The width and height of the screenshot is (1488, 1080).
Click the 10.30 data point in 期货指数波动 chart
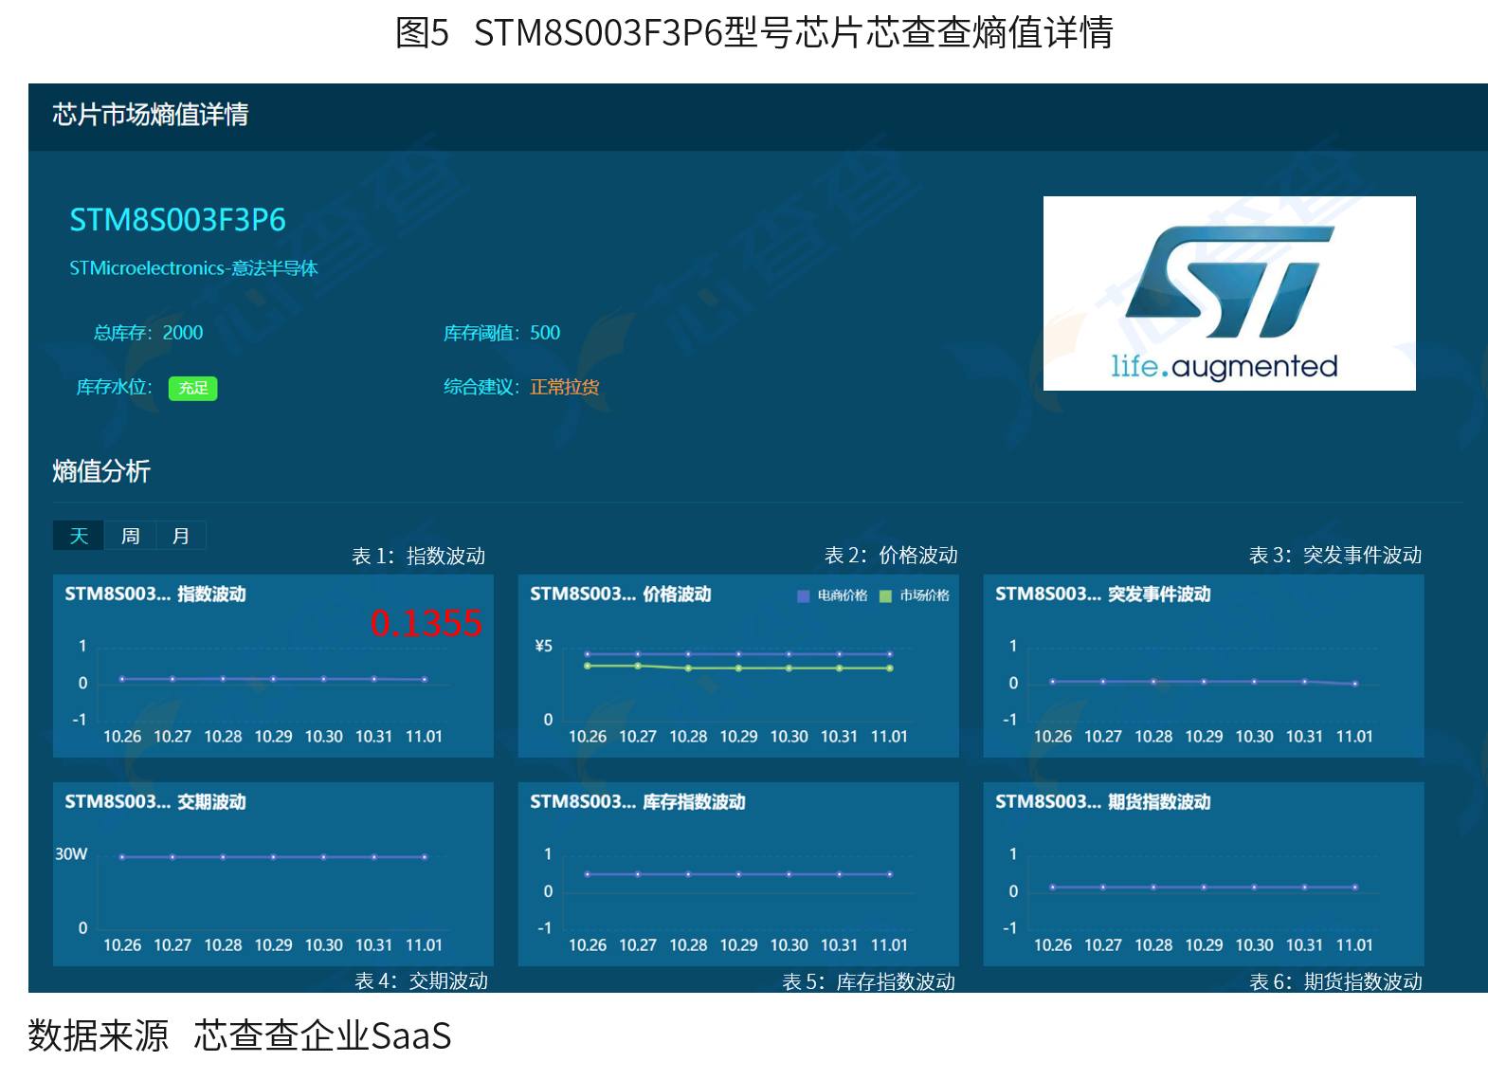[1254, 888]
